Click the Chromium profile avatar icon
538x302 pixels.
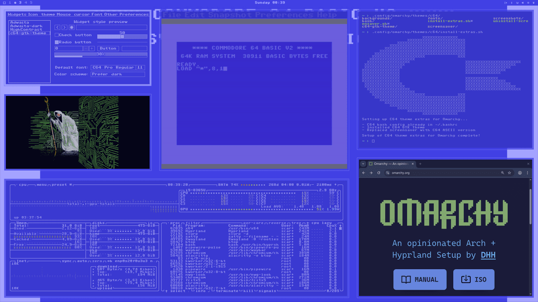coord(521,172)
